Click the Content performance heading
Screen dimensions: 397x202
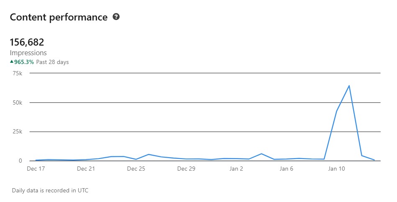point(59,17)
